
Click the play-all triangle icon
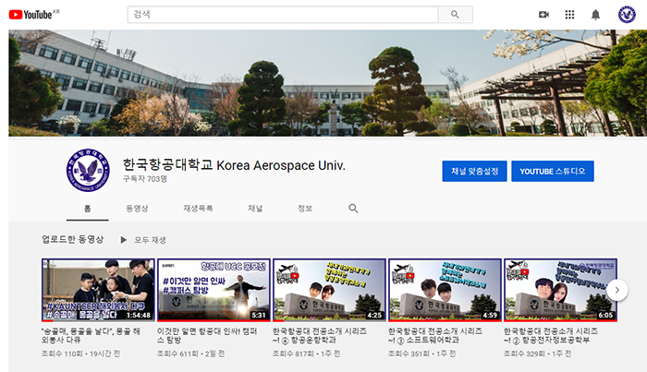point(123,240)
